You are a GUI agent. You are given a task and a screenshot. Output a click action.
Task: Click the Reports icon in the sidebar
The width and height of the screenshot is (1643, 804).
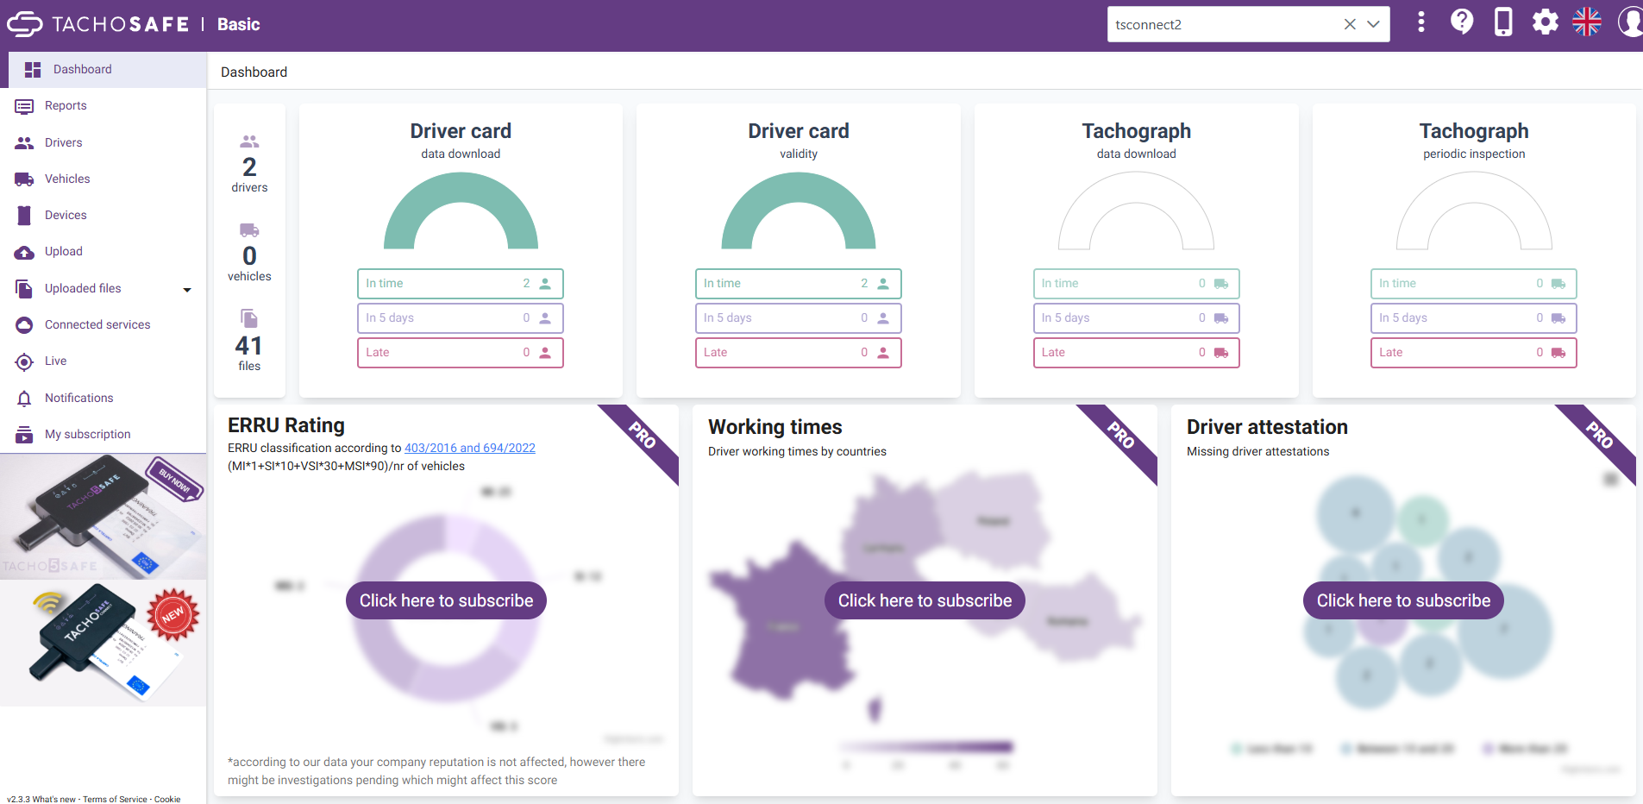coord(24,106)
